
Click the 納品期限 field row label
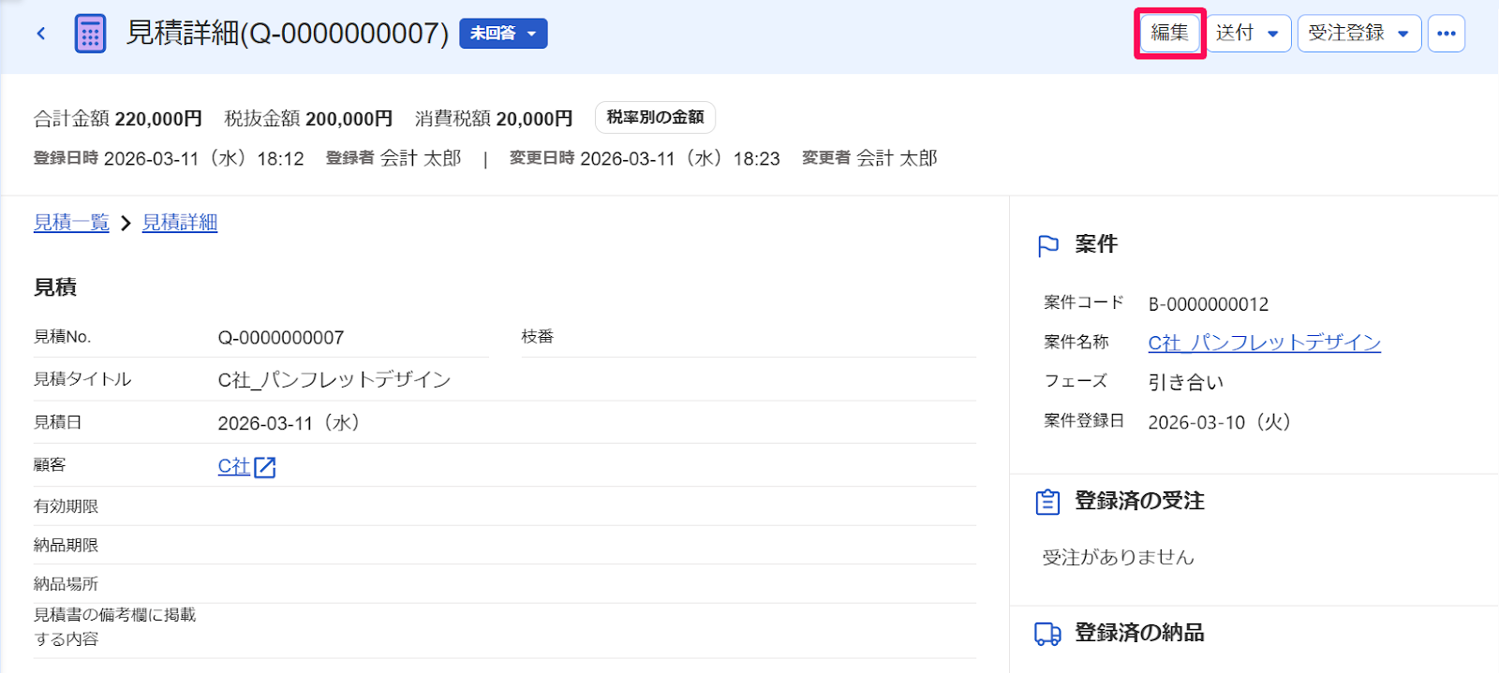[x=66, y=545]
